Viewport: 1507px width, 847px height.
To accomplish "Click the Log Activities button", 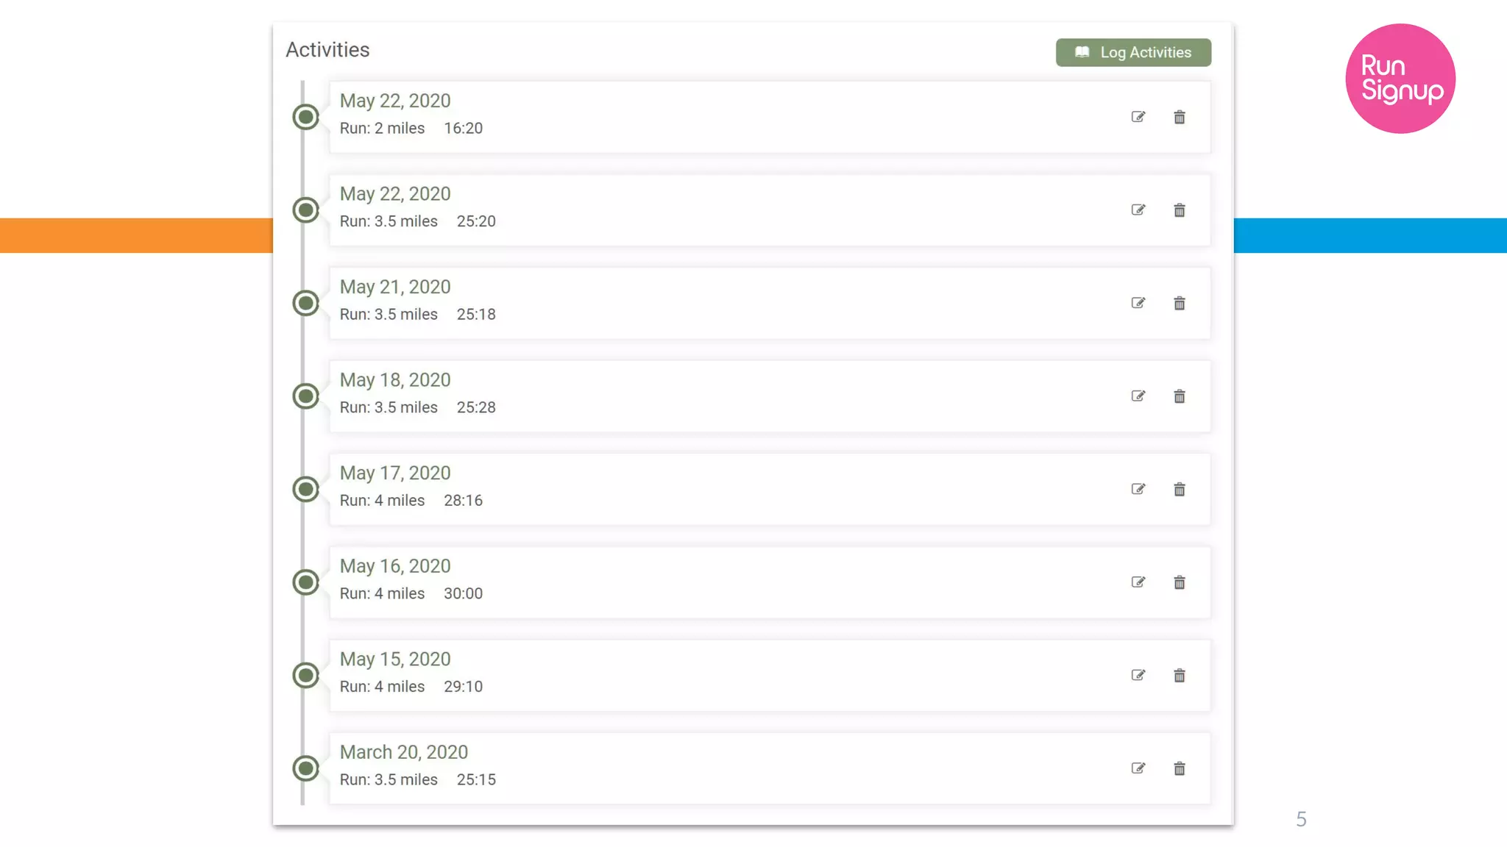I will 1133,52.
